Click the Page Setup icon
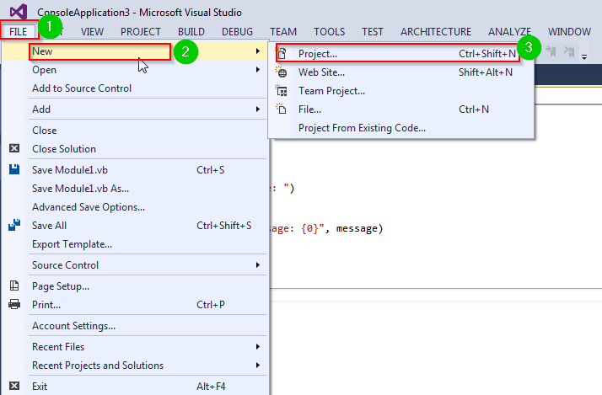Image resolution: width=602 pixels, height=395 pixels. (x=14, y=286)
